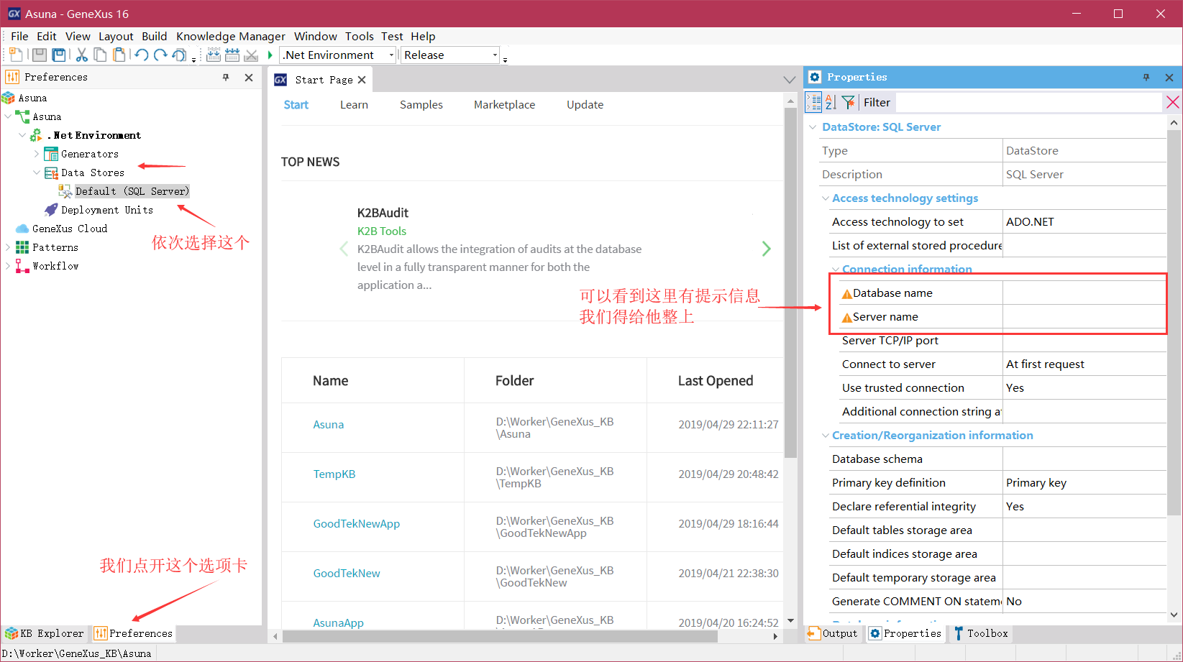
Task: Expand the Patterns tree node
Action: pyautogui.click(x=8, y=247)
